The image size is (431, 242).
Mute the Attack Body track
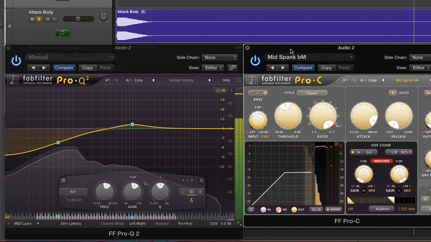coord(32,19)
